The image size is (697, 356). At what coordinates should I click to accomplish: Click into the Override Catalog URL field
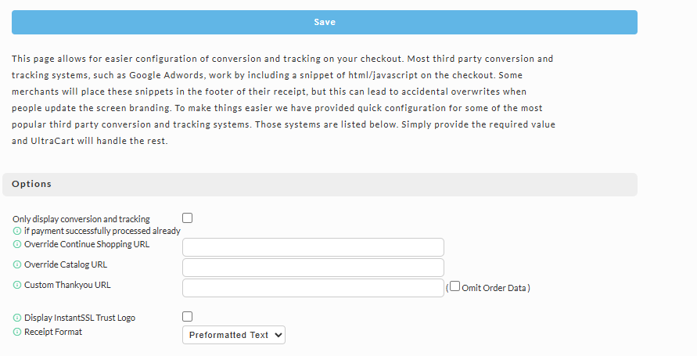pos(313,268)
